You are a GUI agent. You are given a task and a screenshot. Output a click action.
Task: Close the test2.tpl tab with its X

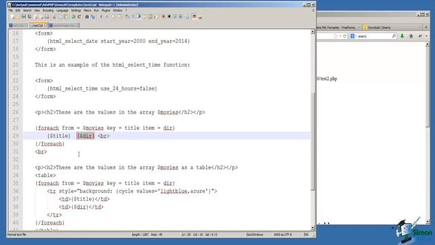46,25
